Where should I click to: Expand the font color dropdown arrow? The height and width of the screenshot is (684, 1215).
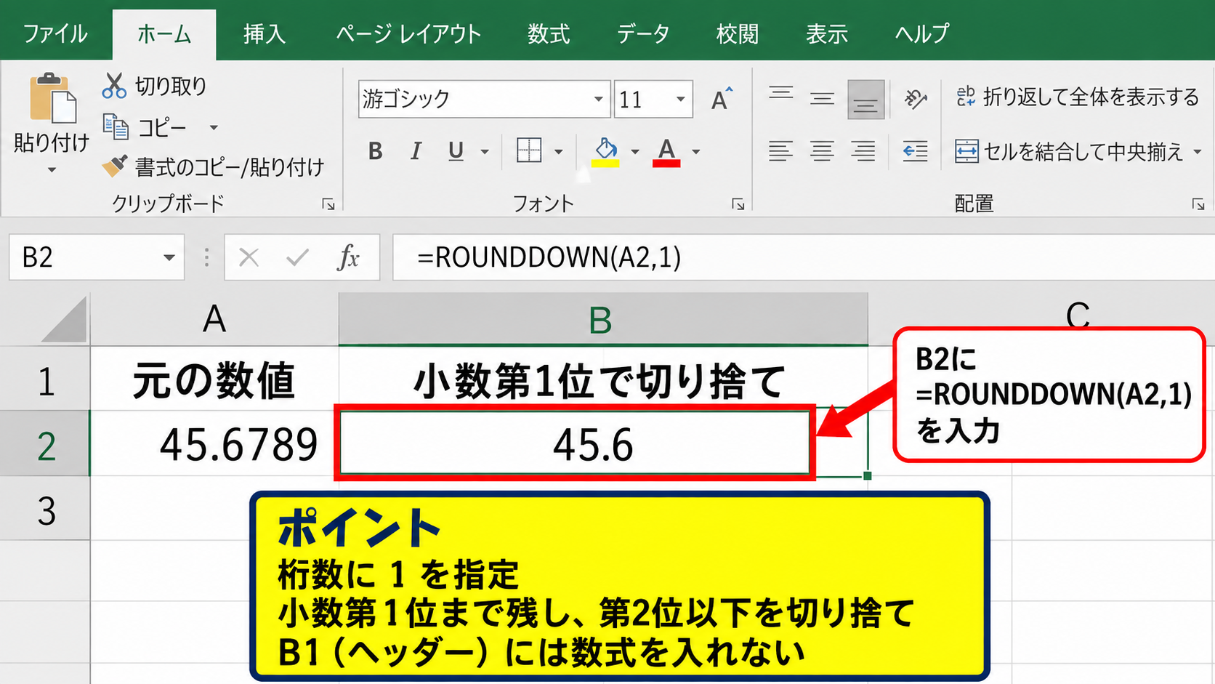pyautogui.click(x=695, y=152)
